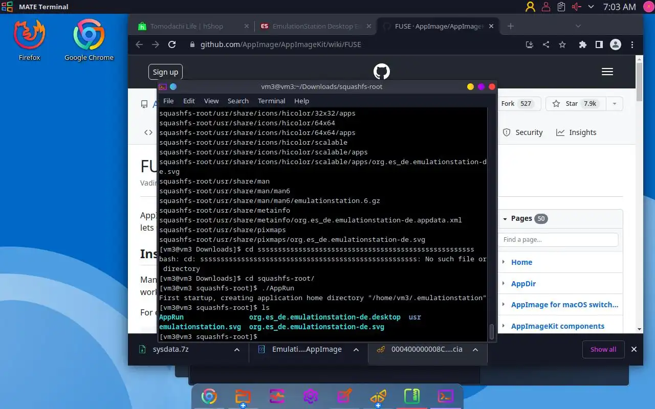This screenshot has width=655, height=409.
Task: Open GitHub hamburger menu
Action: pyautogui.click(x=607, y=72)
